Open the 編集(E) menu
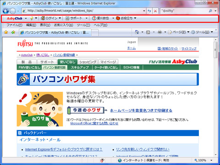Image resolution: width=220 pixels, height=165 pixels. 31,25
